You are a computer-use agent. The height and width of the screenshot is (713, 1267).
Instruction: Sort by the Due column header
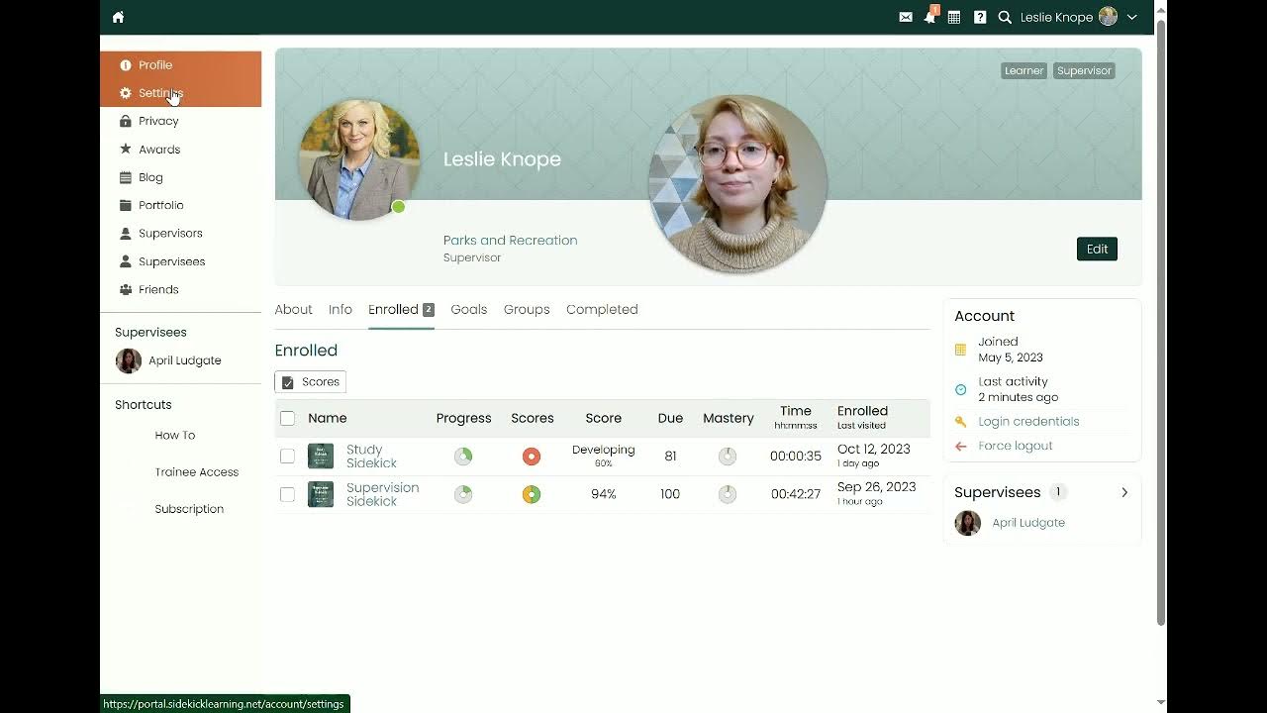(670, 418)
